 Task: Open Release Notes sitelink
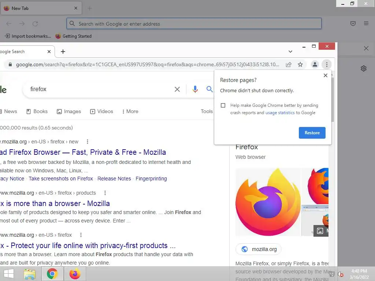[114, 179]
